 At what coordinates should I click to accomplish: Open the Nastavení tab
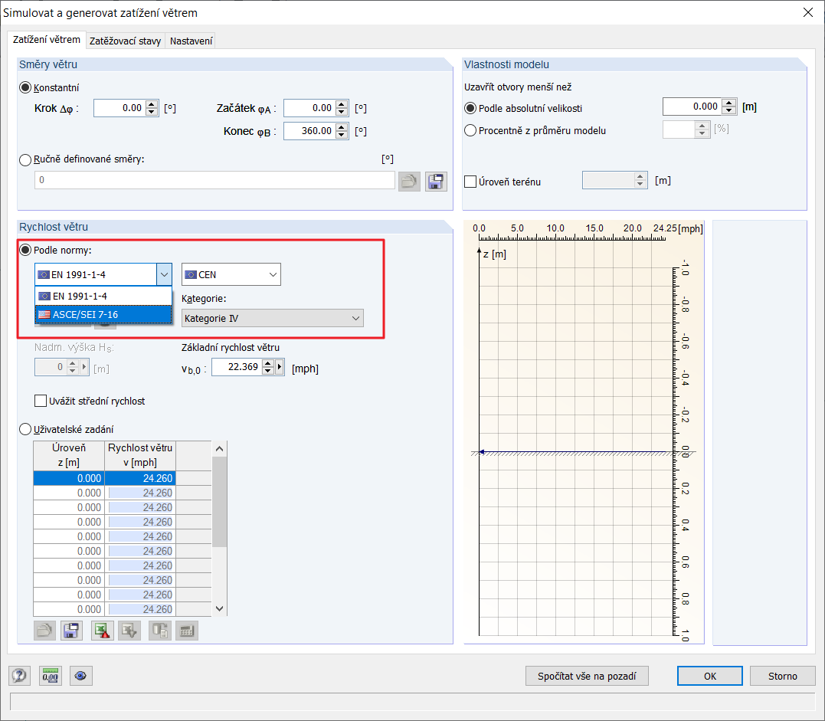190,41
